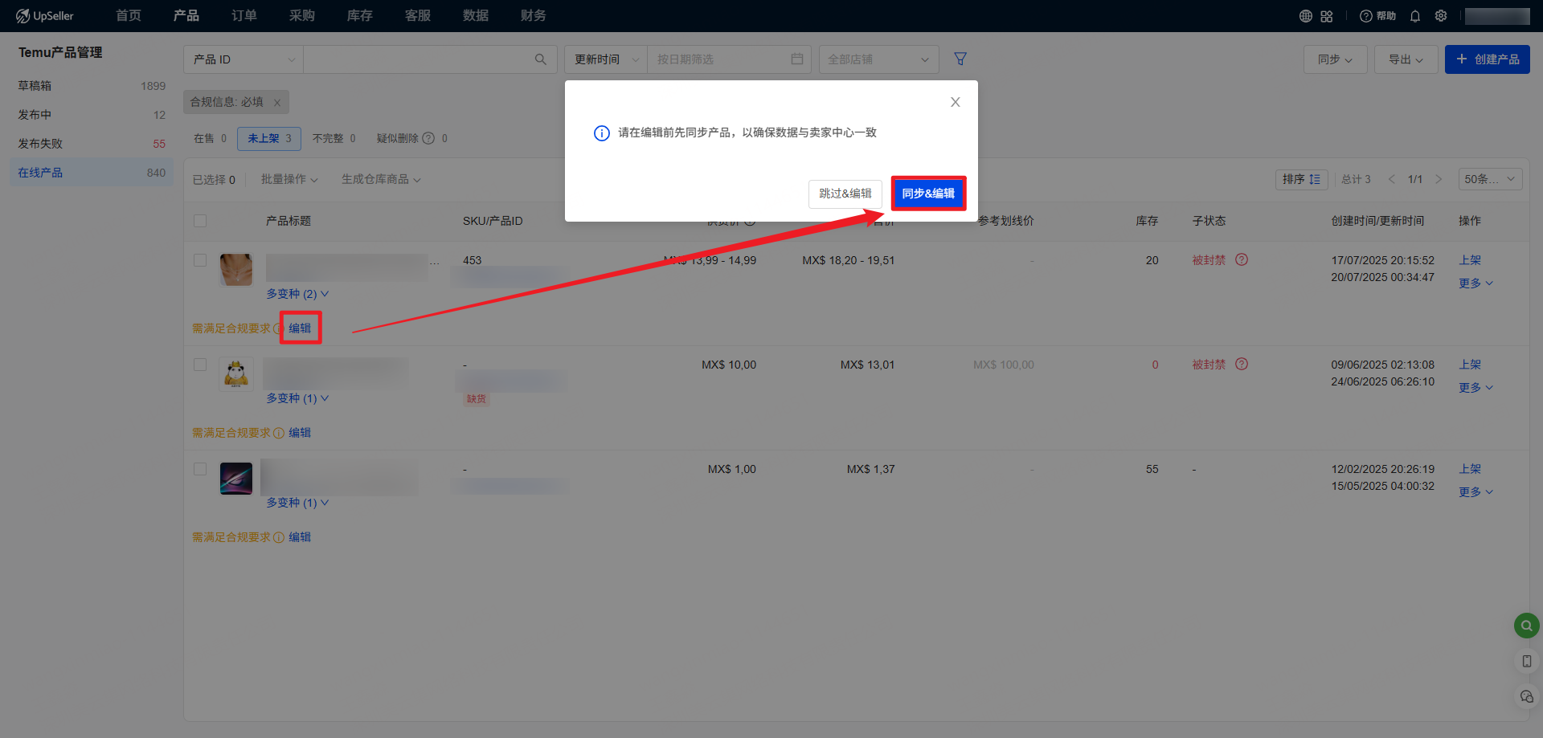Expand 多变种 (2) variants of first product
This screenshot has width=1543, height=738.
297,294
